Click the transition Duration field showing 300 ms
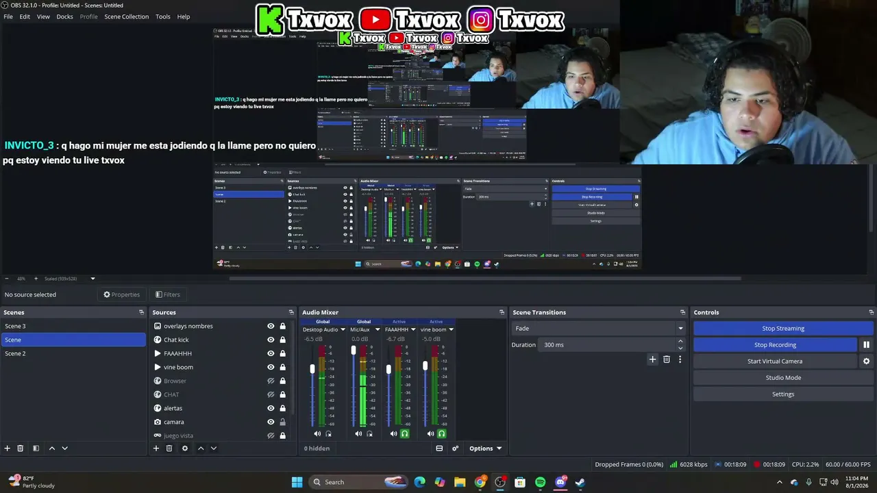This screenshot has width=877, height=493. [x=613, y=344]
